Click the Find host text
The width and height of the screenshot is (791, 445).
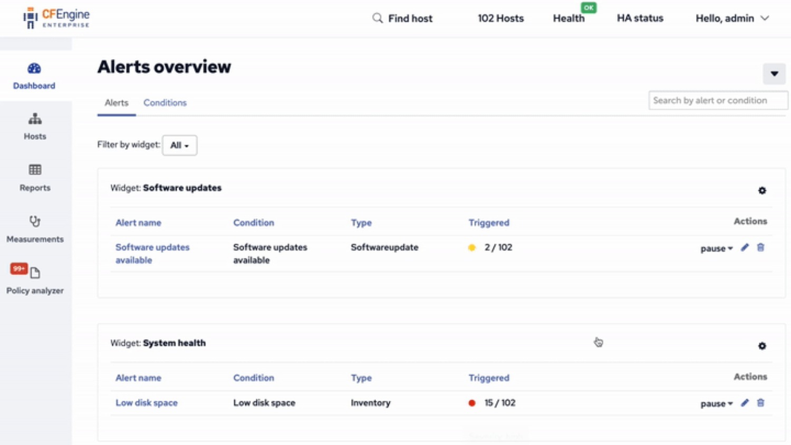410,18
